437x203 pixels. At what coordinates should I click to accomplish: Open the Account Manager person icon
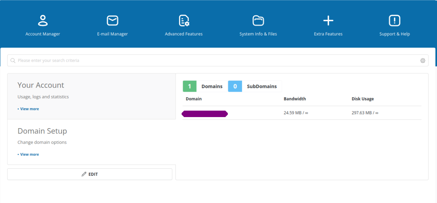[x=43, y=21]
